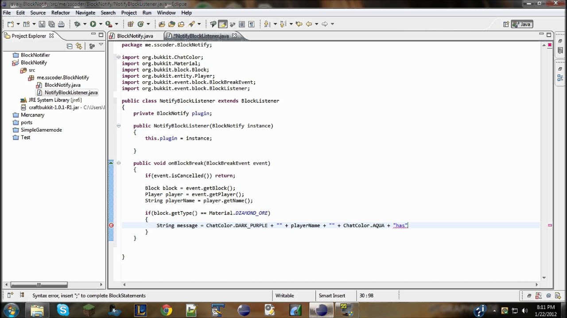Open the Debug configurations dropdown arrow
This screenshot has height=318, width=567.
84,24
